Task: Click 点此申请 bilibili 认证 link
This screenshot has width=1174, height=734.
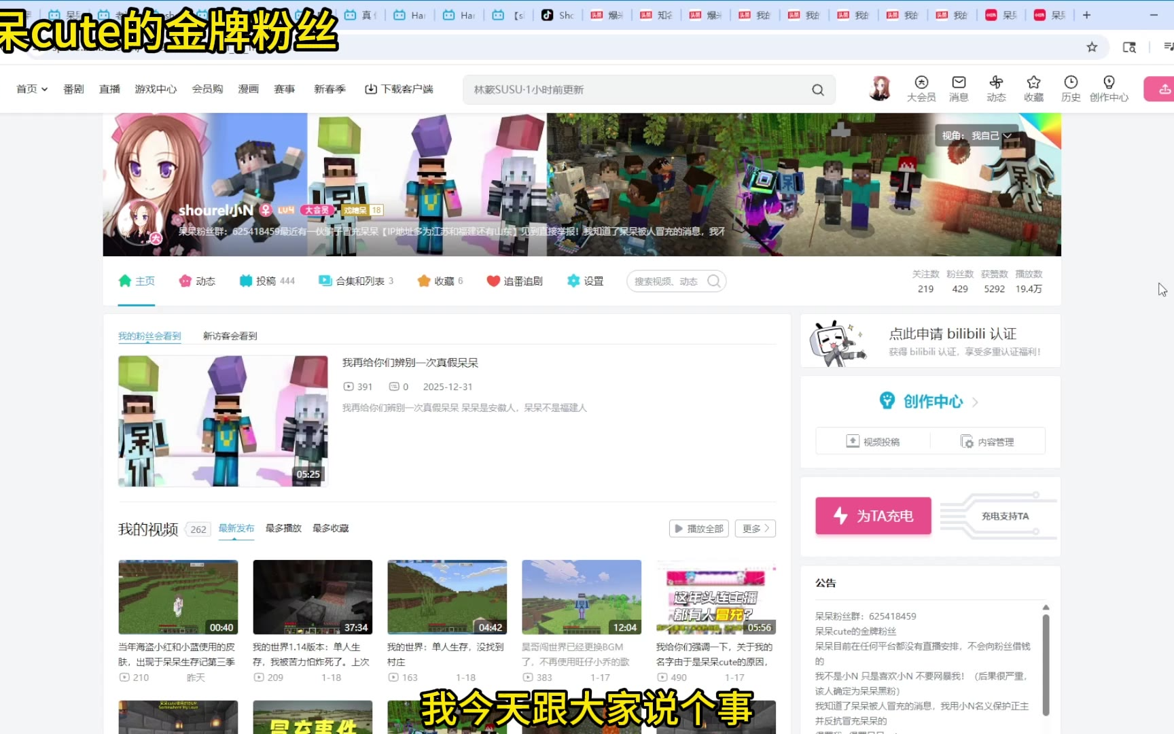Action: [x=953, y=334]
